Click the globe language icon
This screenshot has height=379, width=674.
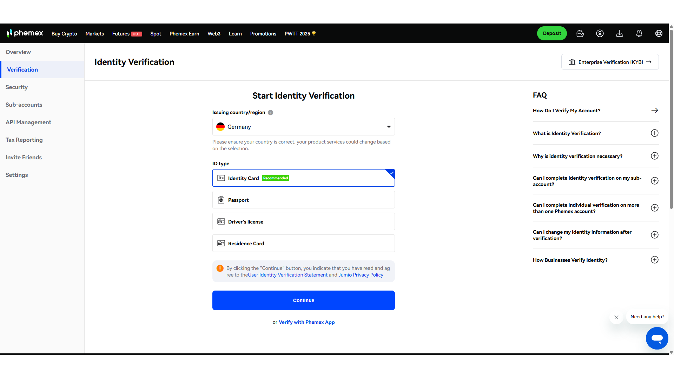pos(659,33)
